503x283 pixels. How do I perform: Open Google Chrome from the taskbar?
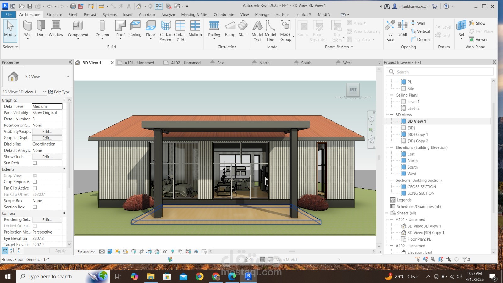tap(199, 276)
